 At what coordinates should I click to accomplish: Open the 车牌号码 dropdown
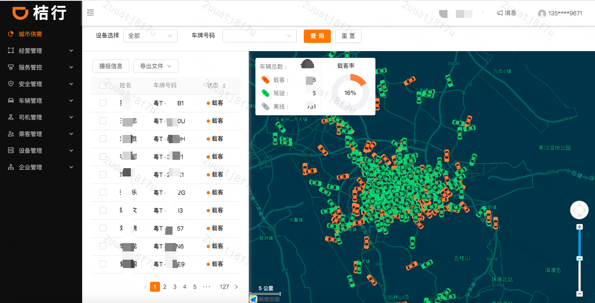click(x=259, y=36)
